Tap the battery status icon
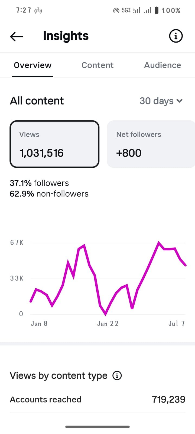Screen dimensions: 195x434 (156, 10)
